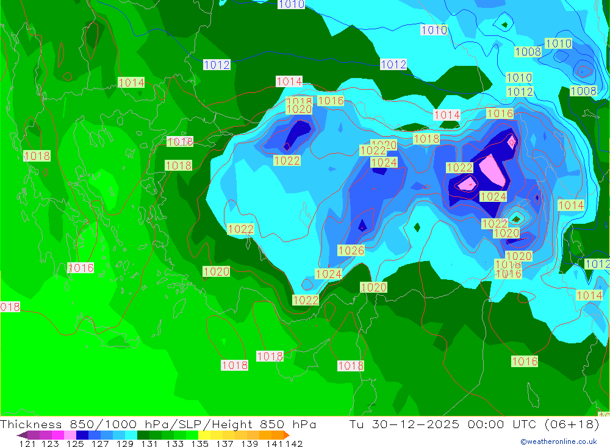
Task: Click legend value 135
Action: coord(199,444)
